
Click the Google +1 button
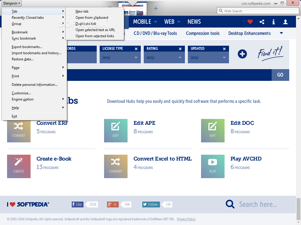tap(113, 204)
